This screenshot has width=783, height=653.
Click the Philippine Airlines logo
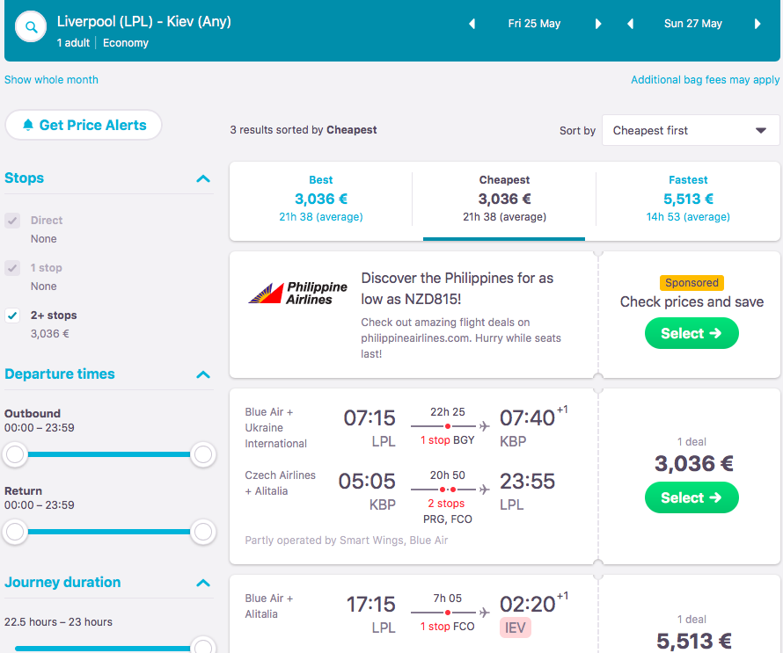298,294
